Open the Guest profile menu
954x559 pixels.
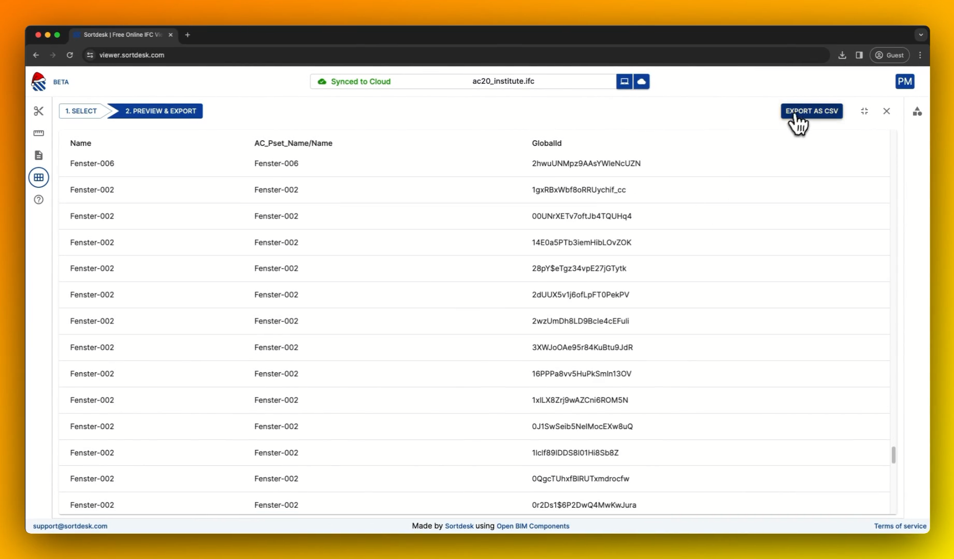(x=890, y=55)
